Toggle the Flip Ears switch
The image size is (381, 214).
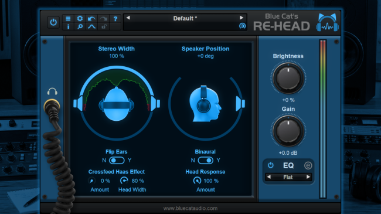point(117,160)
